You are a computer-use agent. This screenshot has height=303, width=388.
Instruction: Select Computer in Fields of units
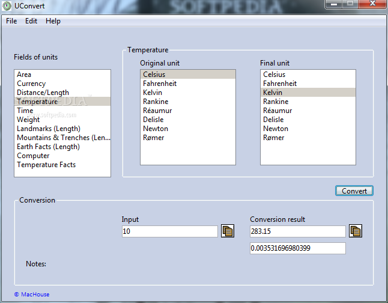62,156
